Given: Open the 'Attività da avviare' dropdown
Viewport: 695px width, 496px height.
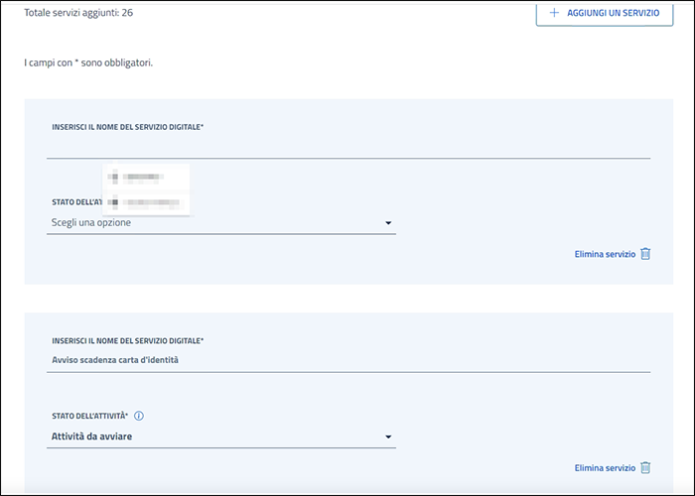Looking at the screenshot, I should tap(220, 436).
